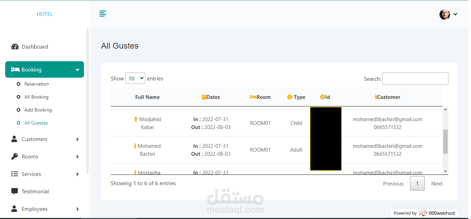Toggle the sidebar with the hamburger menu icon
471x219 pixels.
click(103, 14)
